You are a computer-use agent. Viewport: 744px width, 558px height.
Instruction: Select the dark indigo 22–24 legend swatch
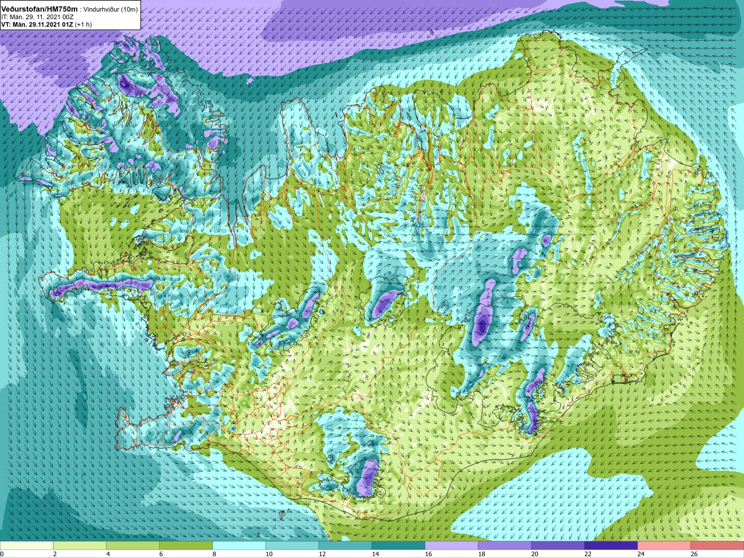pyautogui.click(x=611, y=546)
